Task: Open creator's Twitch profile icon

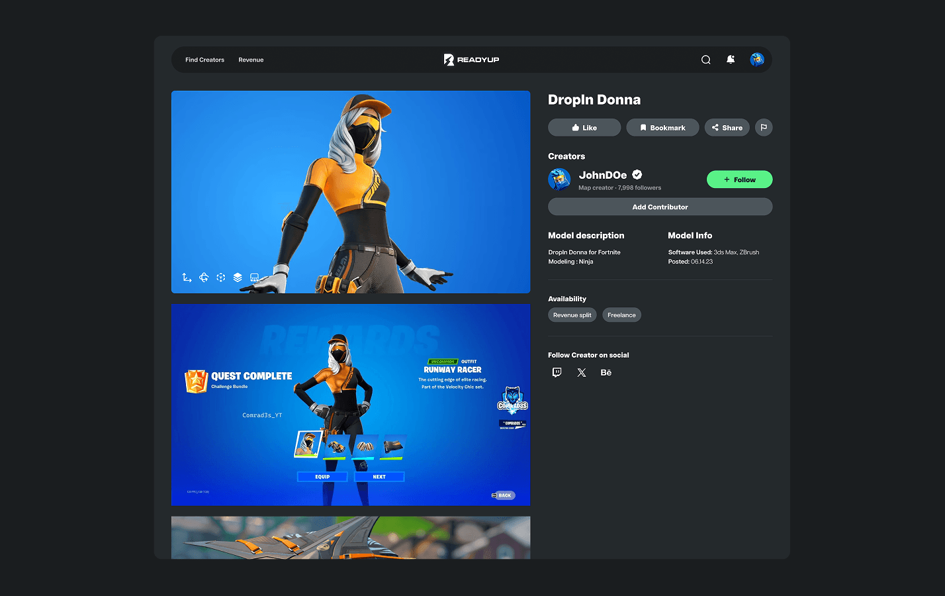Action: (557, 373)
